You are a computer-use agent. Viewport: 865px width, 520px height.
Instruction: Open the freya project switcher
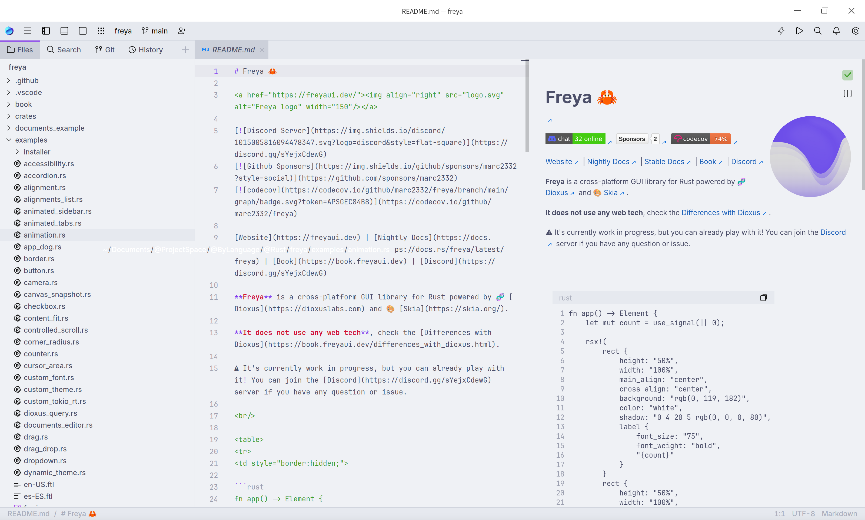click(x=123, y=31)
